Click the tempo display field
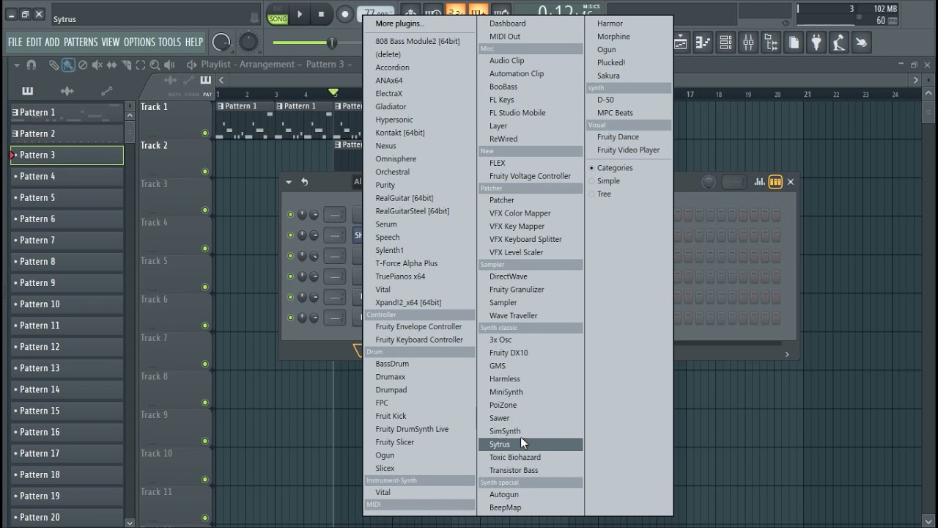 (x=376, y=12)
